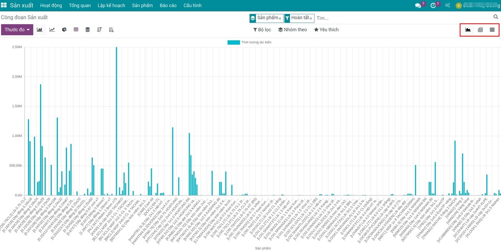The height and width of the screenshot is (251, 501).
Task: Open the Cấu hình menu
Action: [193, 5]
